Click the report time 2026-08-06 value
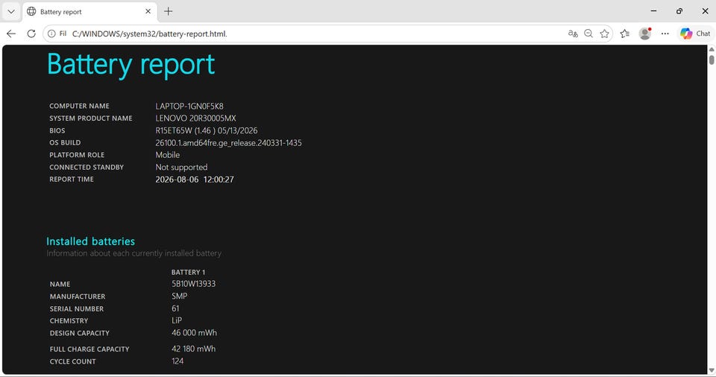This screenshot has width=716, height=377. tap(195, 180)
